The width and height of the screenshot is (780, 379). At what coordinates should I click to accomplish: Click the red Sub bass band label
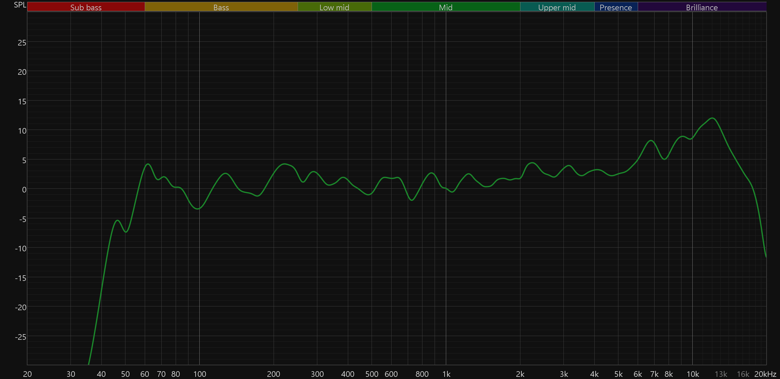(x=86, y=7)
